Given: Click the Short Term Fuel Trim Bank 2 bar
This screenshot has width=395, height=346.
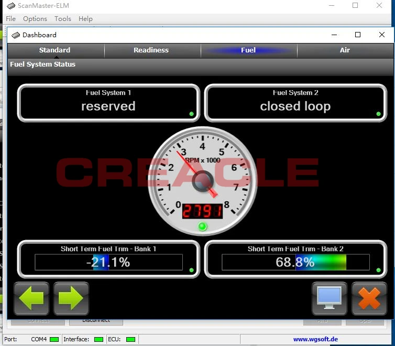Looking at the screenshot, I should (295, 262).
